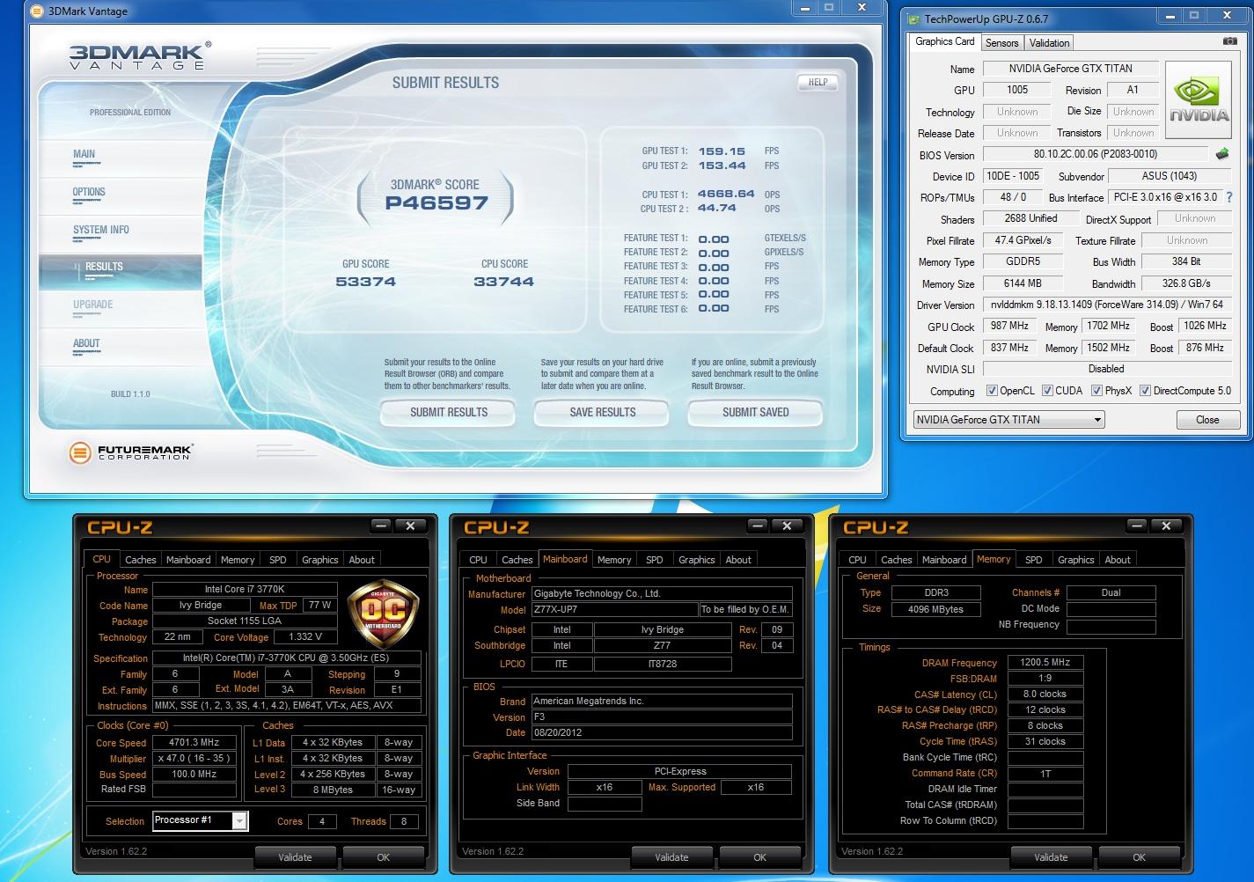Go to OPTIONS in 3DMark sidebar
1254x882 pixels.
pyautogui.click(x=89, y=192)
